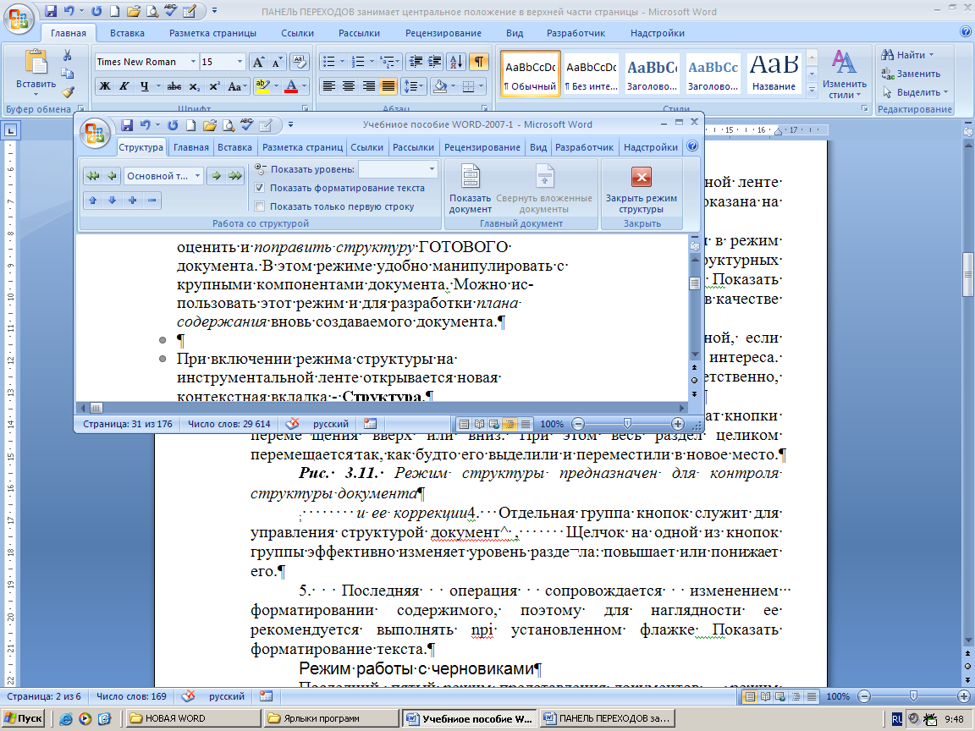Click the 'Пуск' Start button
The height and width of the screenshot is (731, 975).
point(24,718)
